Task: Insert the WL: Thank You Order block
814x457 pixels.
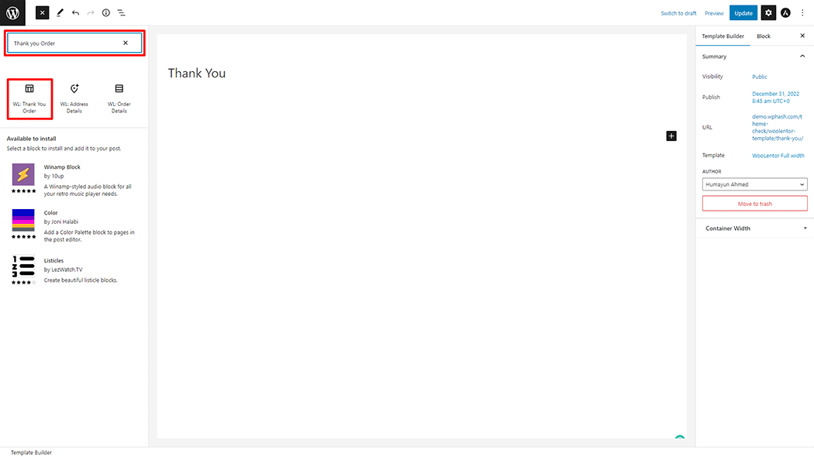Action: (29, 98)
